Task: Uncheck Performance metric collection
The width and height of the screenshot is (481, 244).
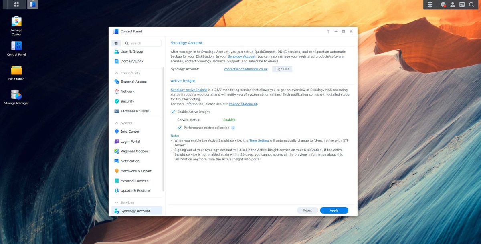Action: pos(180,127)
